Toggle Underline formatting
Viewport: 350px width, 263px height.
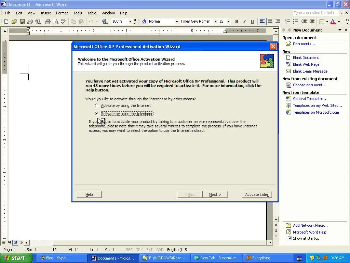(252, 22)
